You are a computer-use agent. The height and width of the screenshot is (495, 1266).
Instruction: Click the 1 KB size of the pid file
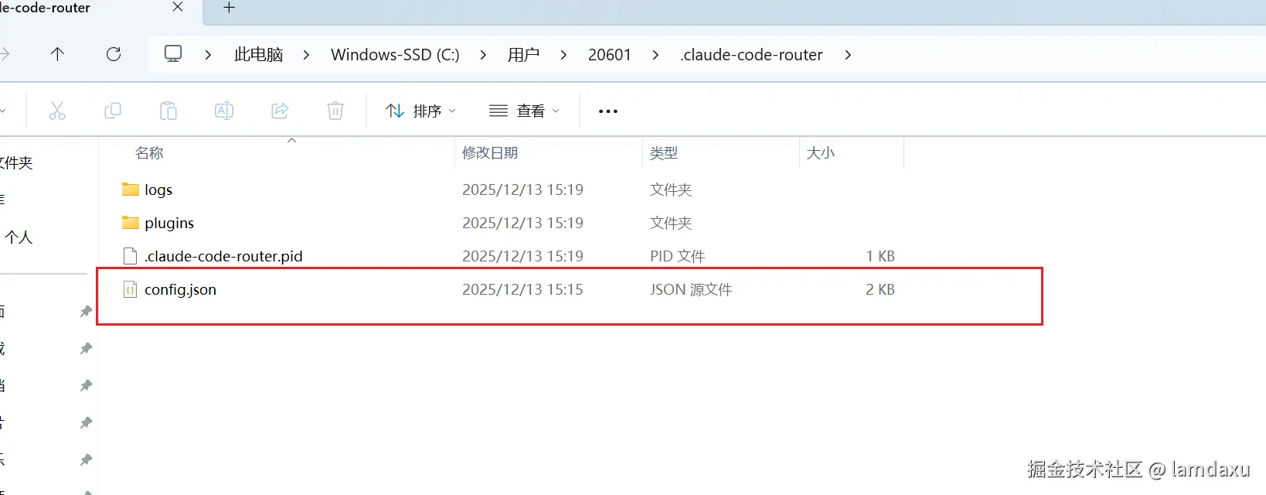(x=880, y=256)
